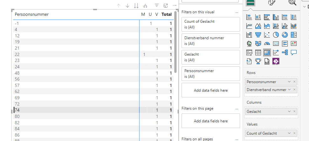The image size is (309, 141).
Task: Choose the slicer visual icon
Action: pos(249,52)
